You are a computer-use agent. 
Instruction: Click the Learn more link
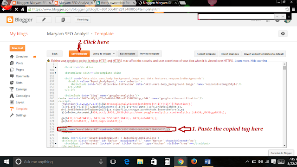pyautogui.click(x=242, y=61)
